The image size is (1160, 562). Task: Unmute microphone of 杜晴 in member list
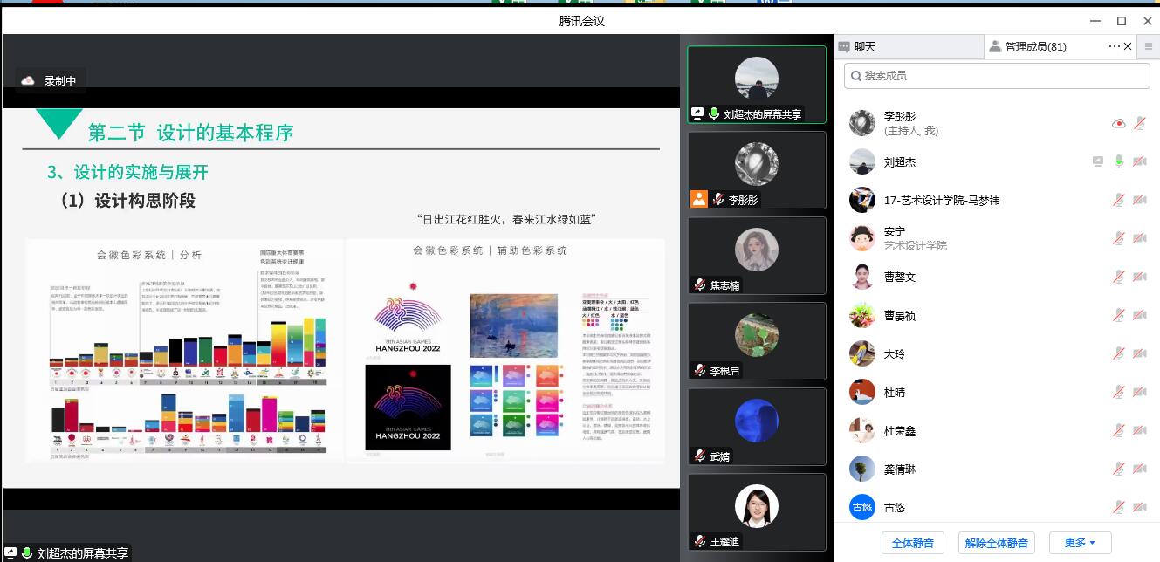[x=1118, y=393]
